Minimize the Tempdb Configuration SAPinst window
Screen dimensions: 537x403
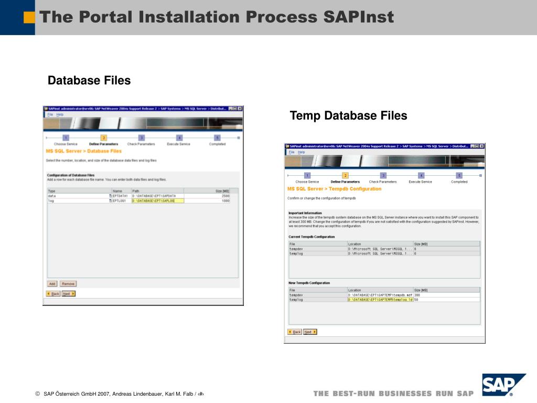click(472, 146)
